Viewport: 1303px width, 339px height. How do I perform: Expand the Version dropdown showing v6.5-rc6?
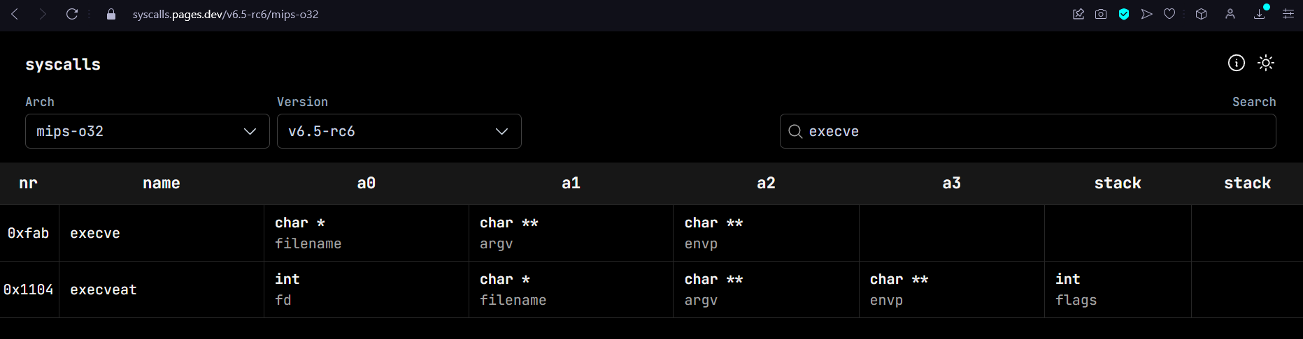[x=399, y=131]
